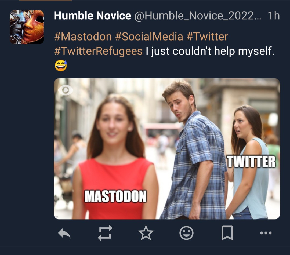The image size is (290, 255).
Task: Click the TWITTER caption on the meme
Action: [251, 162]
